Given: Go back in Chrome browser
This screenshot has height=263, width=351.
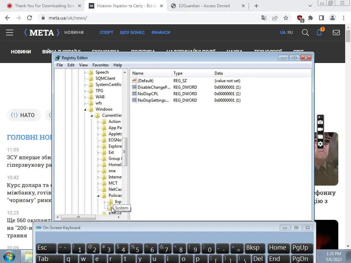Looking at the screenshot, I should pyautogui.click(x=8, y=18).
